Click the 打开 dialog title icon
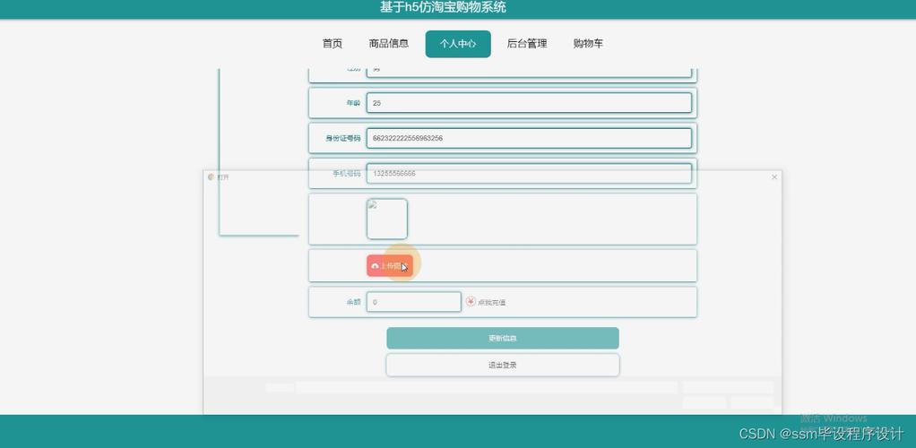This screenshot has height=448, width=916. click(211, 177)
